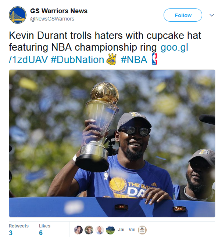Expand the tweet options chevron menu

coord(211,15)
